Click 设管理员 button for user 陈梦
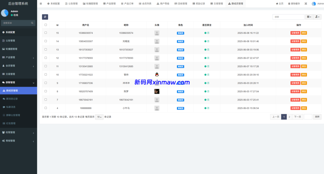 (x=295, y=91)
